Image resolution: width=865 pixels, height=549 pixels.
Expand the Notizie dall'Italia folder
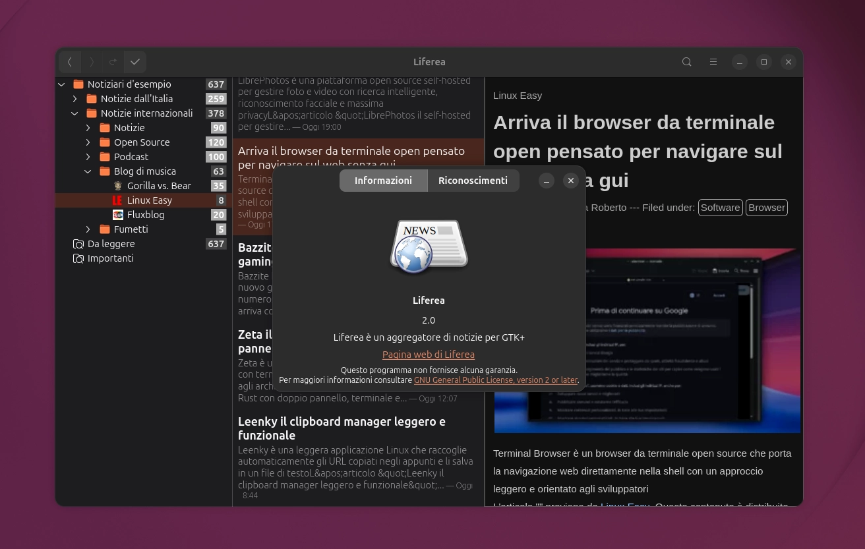75,99
